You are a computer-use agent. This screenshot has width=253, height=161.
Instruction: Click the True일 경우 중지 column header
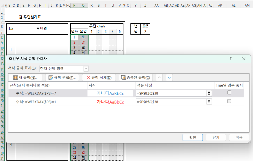click(x=229, y=85)
